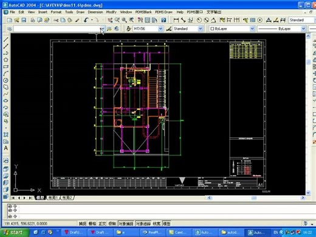316x237 pixels.
Task: Save the drawing with the Save icon
Action: tap(24, 20)
